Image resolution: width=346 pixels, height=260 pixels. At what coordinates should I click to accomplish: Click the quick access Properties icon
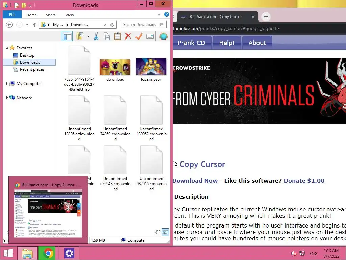tap(16, 5)
